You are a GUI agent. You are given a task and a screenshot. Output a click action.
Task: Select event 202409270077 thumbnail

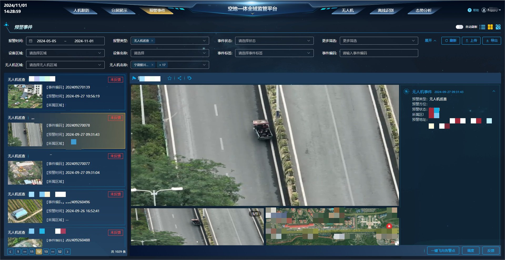[x=25, y=173]
